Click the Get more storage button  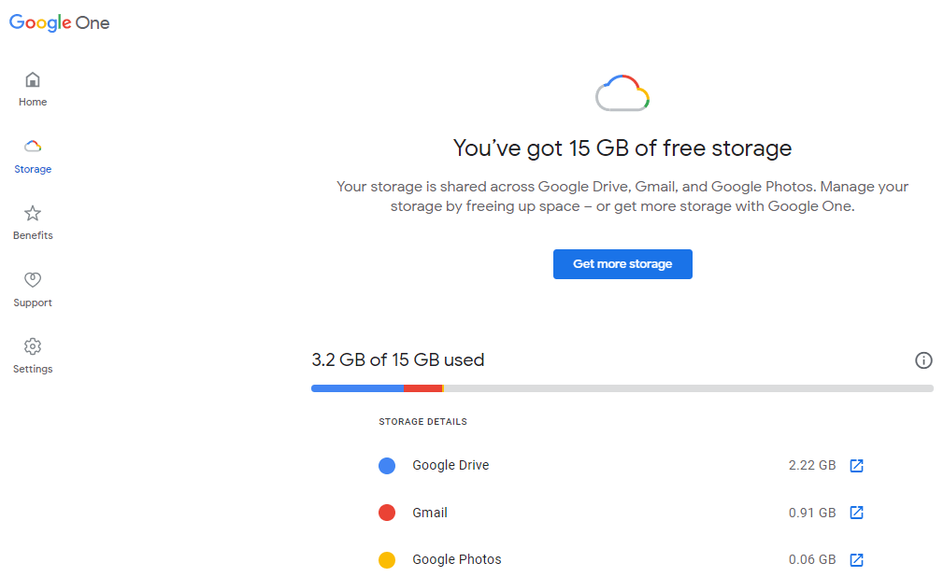[x=622, y=264]
